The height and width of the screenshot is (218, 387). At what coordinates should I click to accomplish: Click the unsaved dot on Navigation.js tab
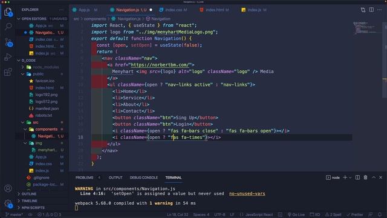[151, 10]
